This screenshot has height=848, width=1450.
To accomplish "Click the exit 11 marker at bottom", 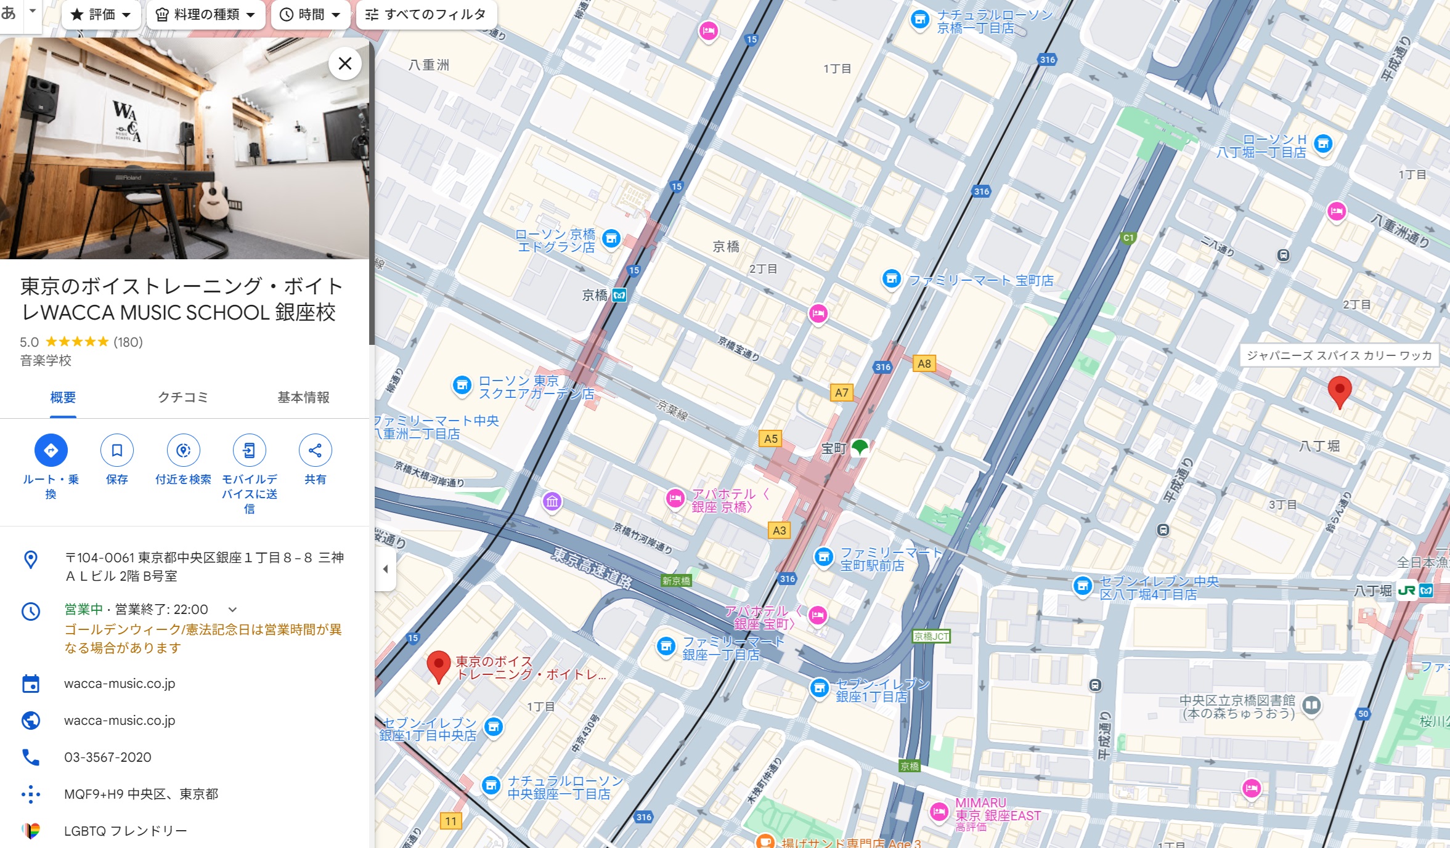I will [450, 821].
